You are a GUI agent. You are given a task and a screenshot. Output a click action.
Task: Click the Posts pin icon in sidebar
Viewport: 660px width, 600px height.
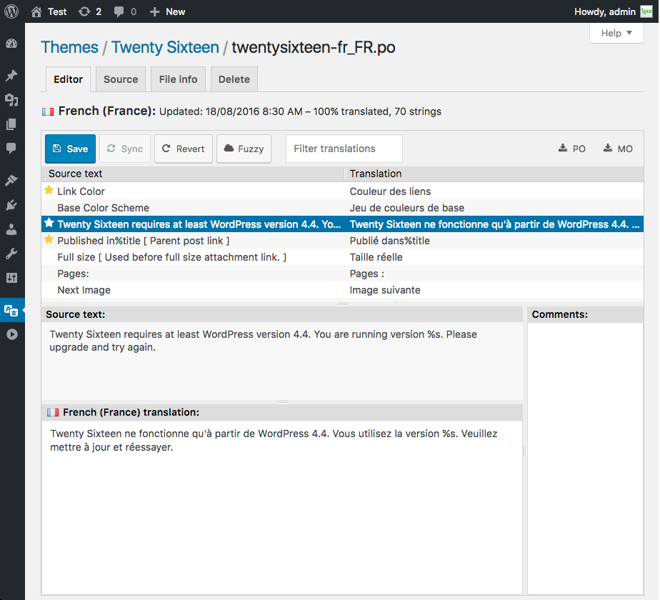[11, 76]
